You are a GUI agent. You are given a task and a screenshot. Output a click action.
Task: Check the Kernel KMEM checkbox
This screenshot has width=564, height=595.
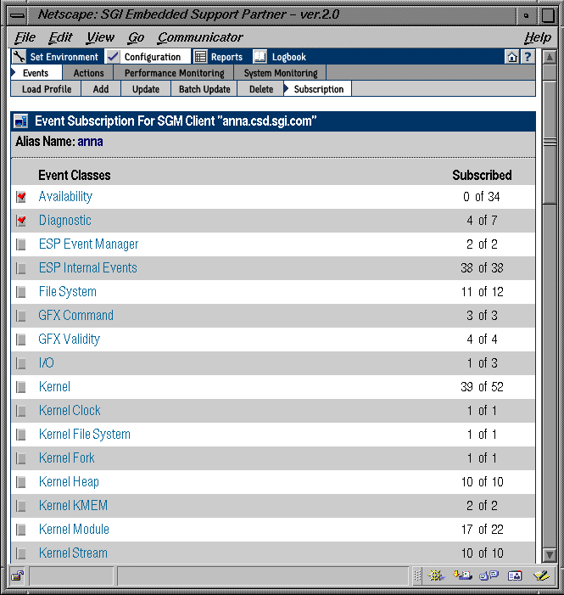(21, 506)
